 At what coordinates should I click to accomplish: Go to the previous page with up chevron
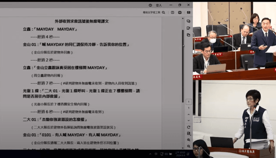(x=188, y=114)
